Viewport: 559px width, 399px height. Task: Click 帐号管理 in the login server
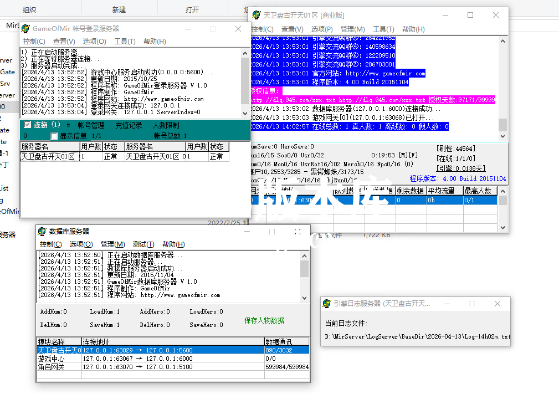pyautogui.click(x=91, y=126)
